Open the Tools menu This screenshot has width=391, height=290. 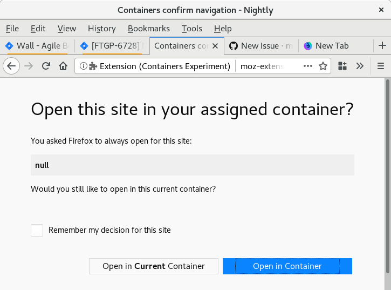pos(191,29)
